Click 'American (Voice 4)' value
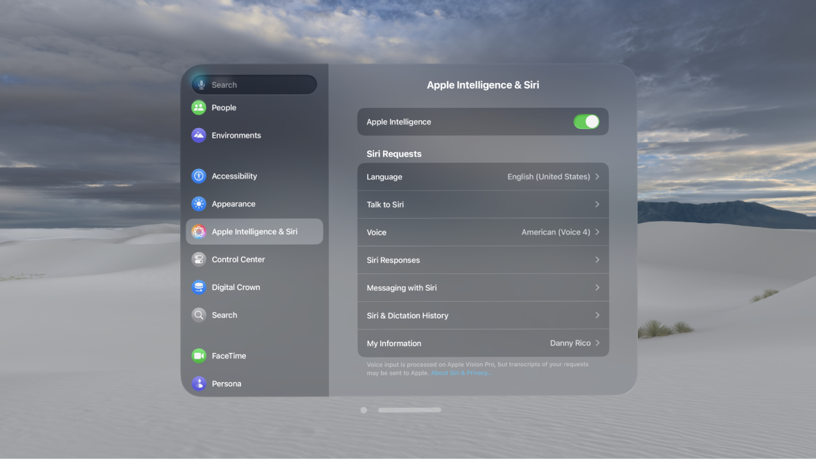 point(556,232)
